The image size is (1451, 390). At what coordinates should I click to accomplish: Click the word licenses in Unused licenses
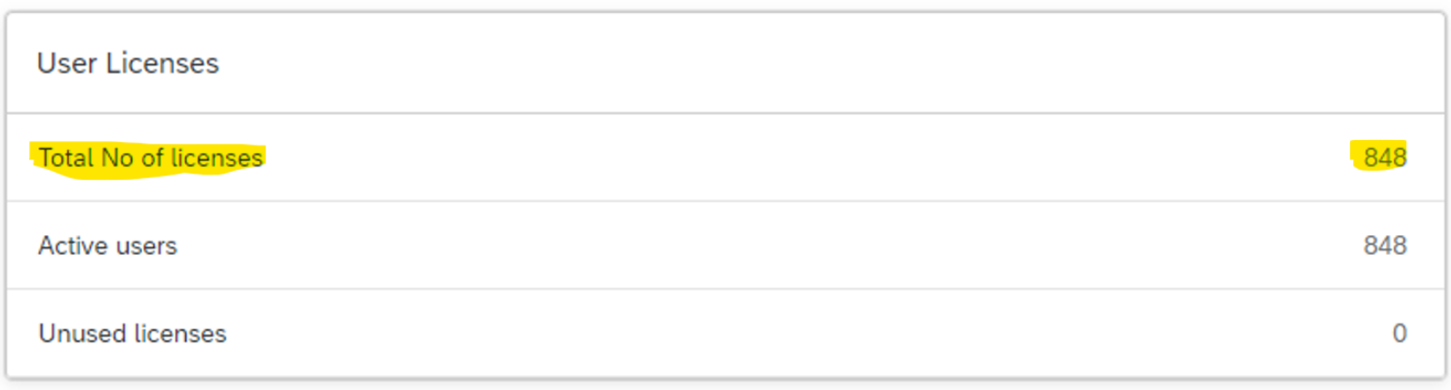pyautogui.click(x=181, y=333)
